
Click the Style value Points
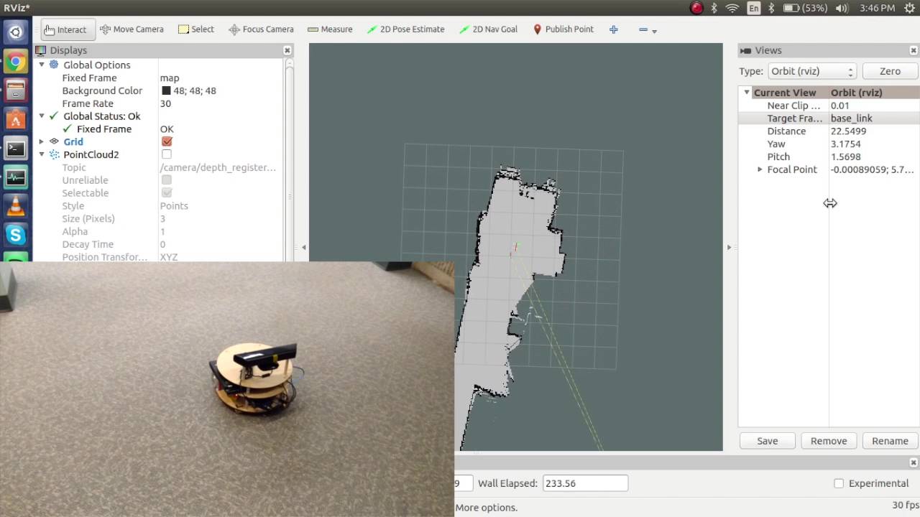pos(174,206)
